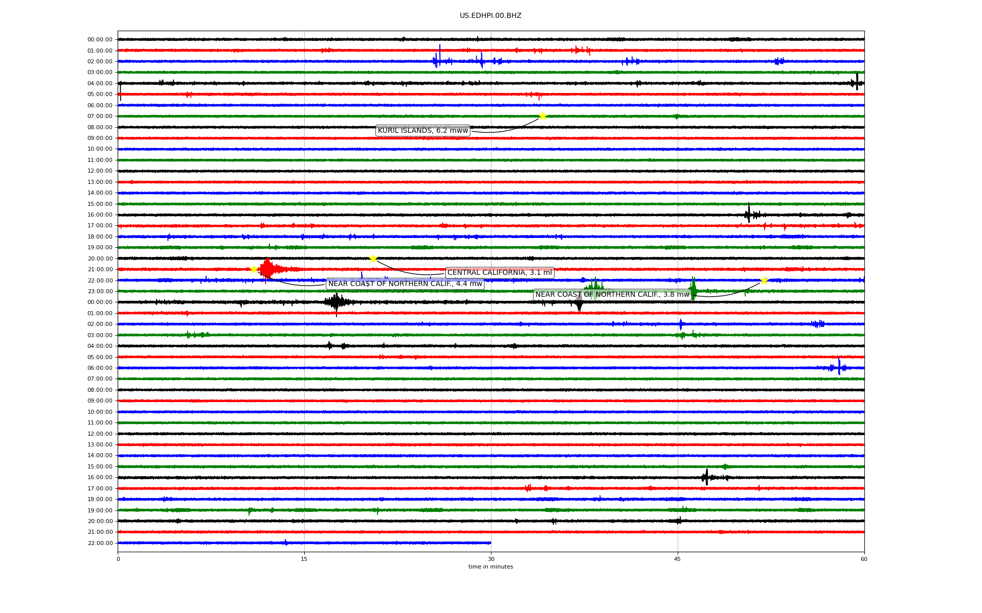
Task: Click the KURIL ISLANDS, 6.2 mww label
Action: tap(422, 131)
